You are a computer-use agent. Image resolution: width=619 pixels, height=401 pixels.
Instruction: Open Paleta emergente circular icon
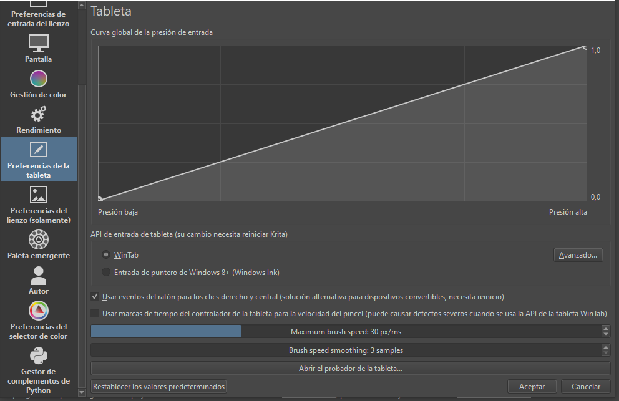pos(38,239)
